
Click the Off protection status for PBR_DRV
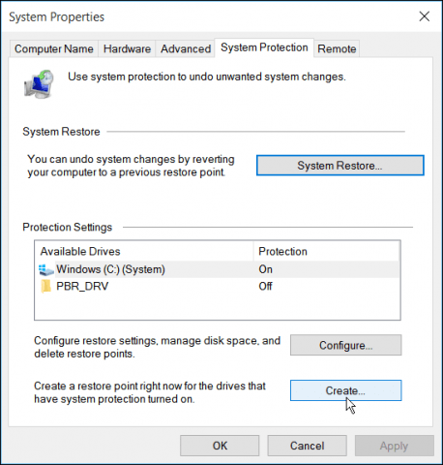tap(265, 286)
